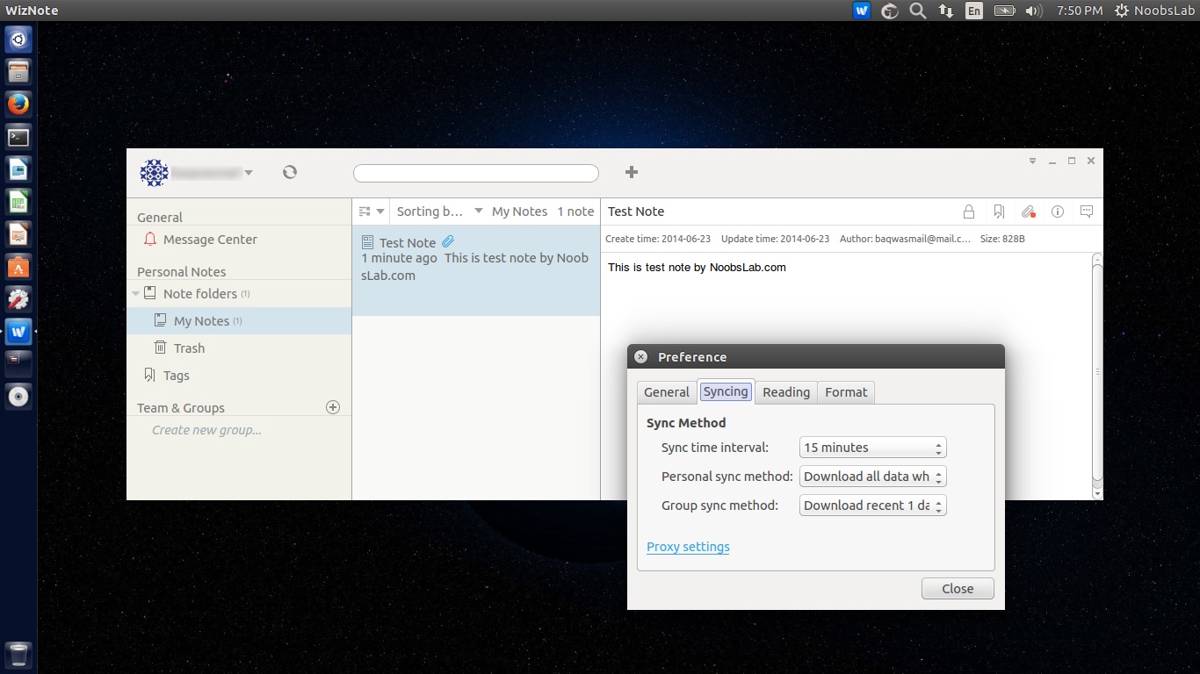Click the Close button in Preference dialog

pos(958,589)
